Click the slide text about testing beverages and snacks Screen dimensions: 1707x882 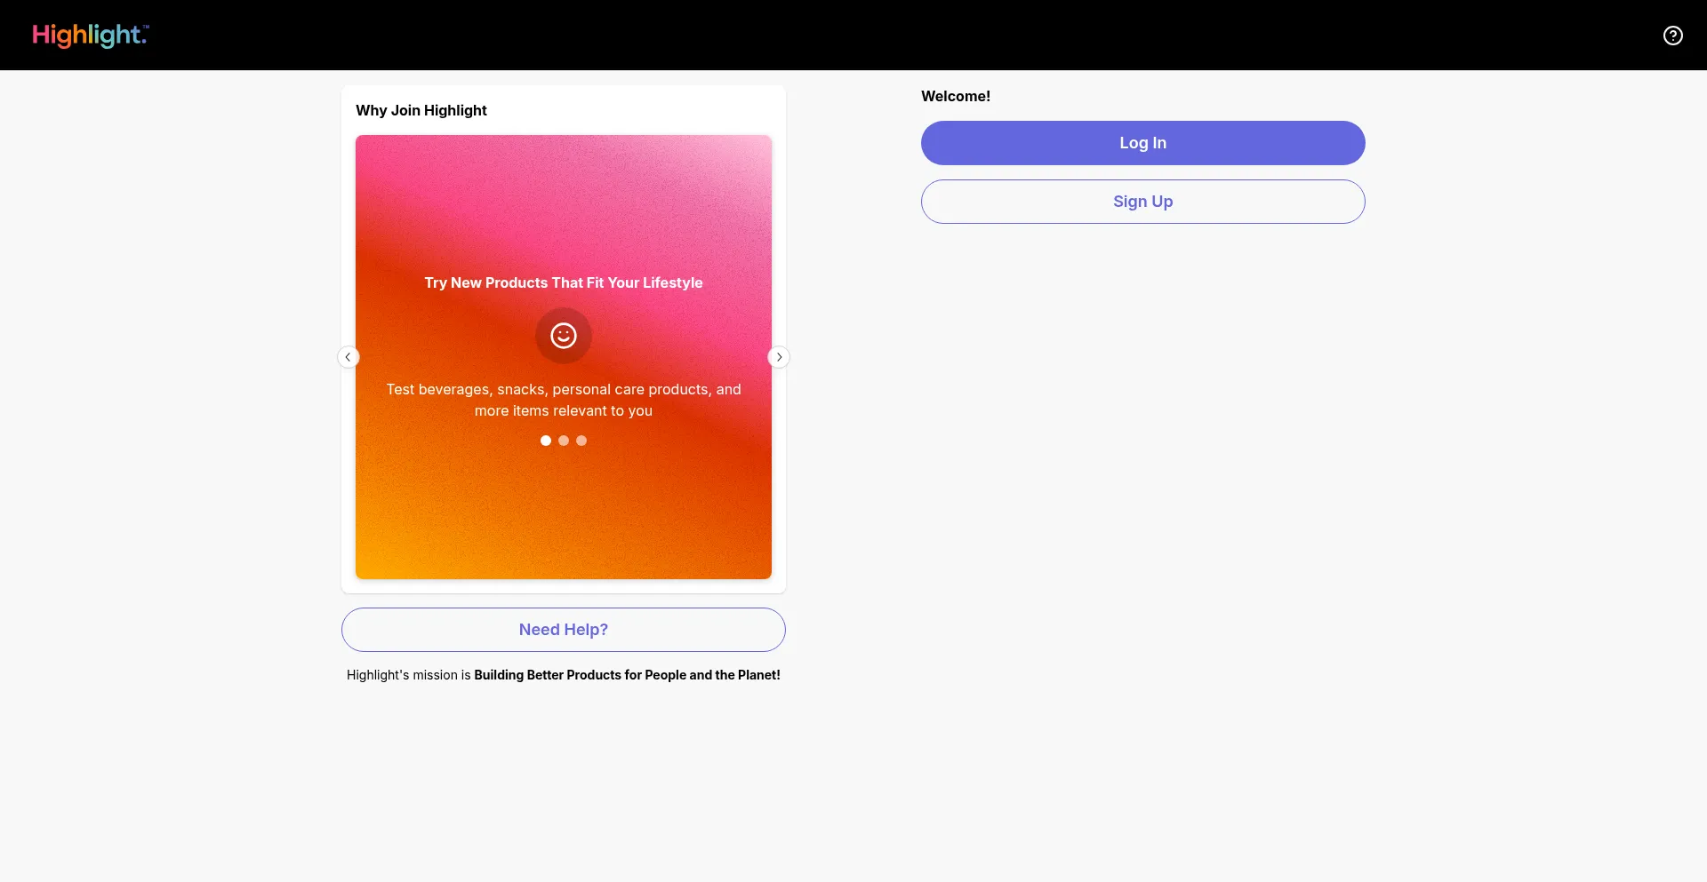click(x=563, y=400)
